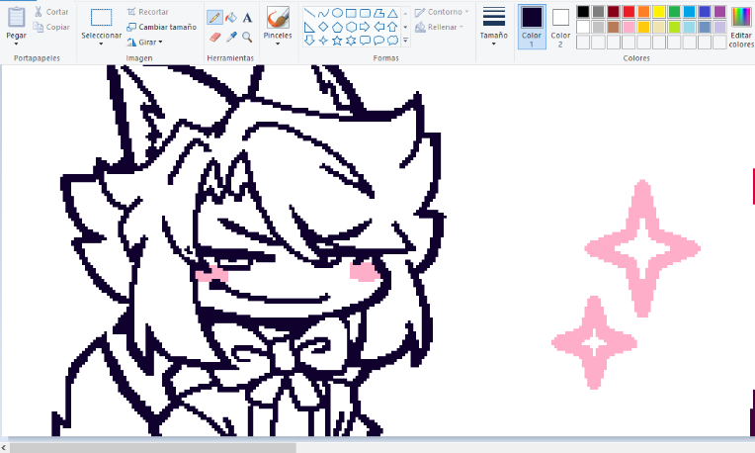Pick the purple color swatch
The height and width of the screenshot is (453, 755).
[x=719, y=12]
